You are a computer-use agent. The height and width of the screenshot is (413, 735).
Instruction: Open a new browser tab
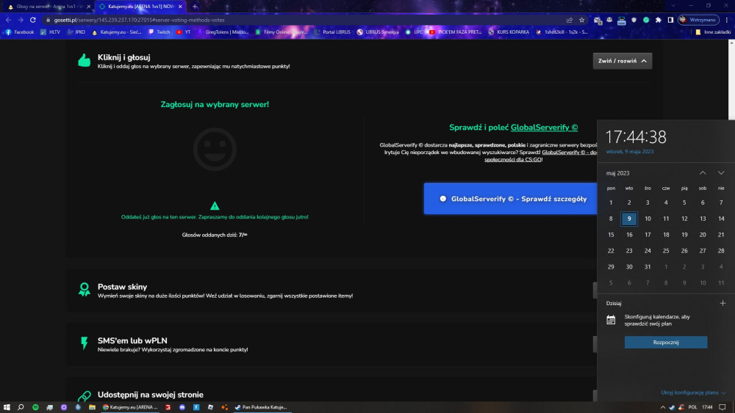(195, 7)
